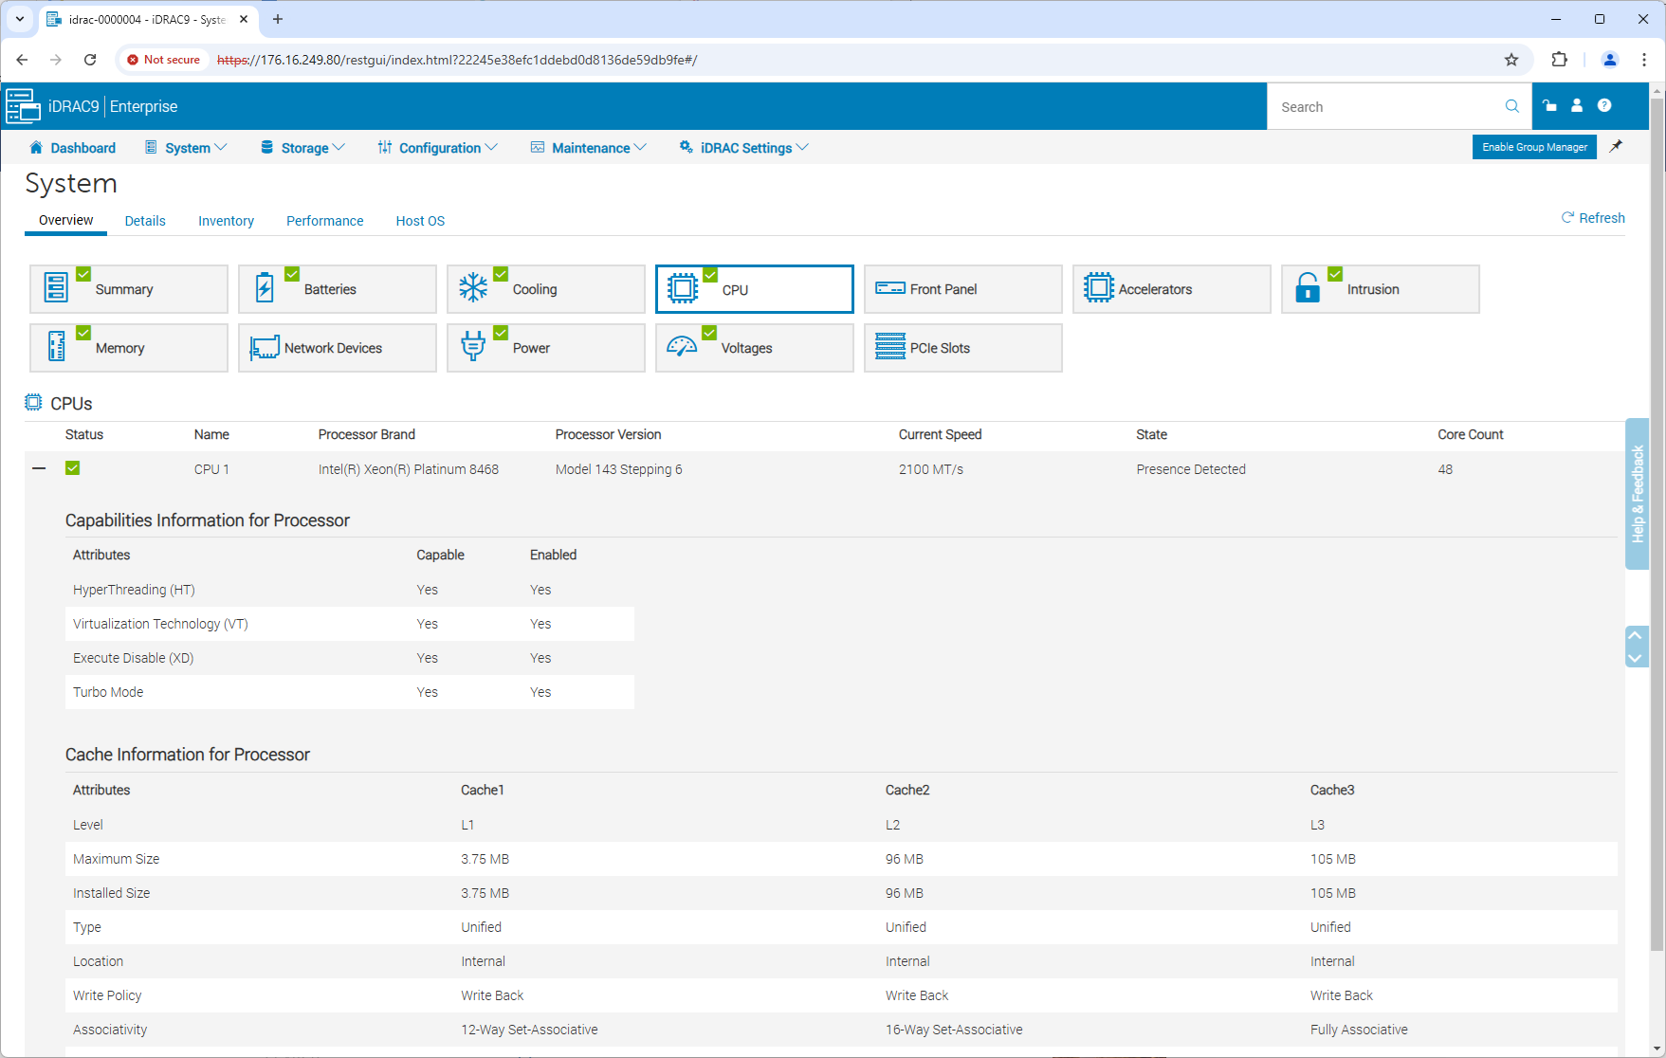Click the search magnifier icon
The width and height of the screenshot is (1666, 1058).
(1511, 106)
